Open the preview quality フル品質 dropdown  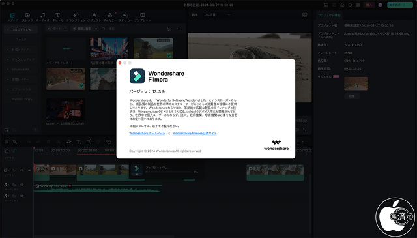[x=217, y=15]
